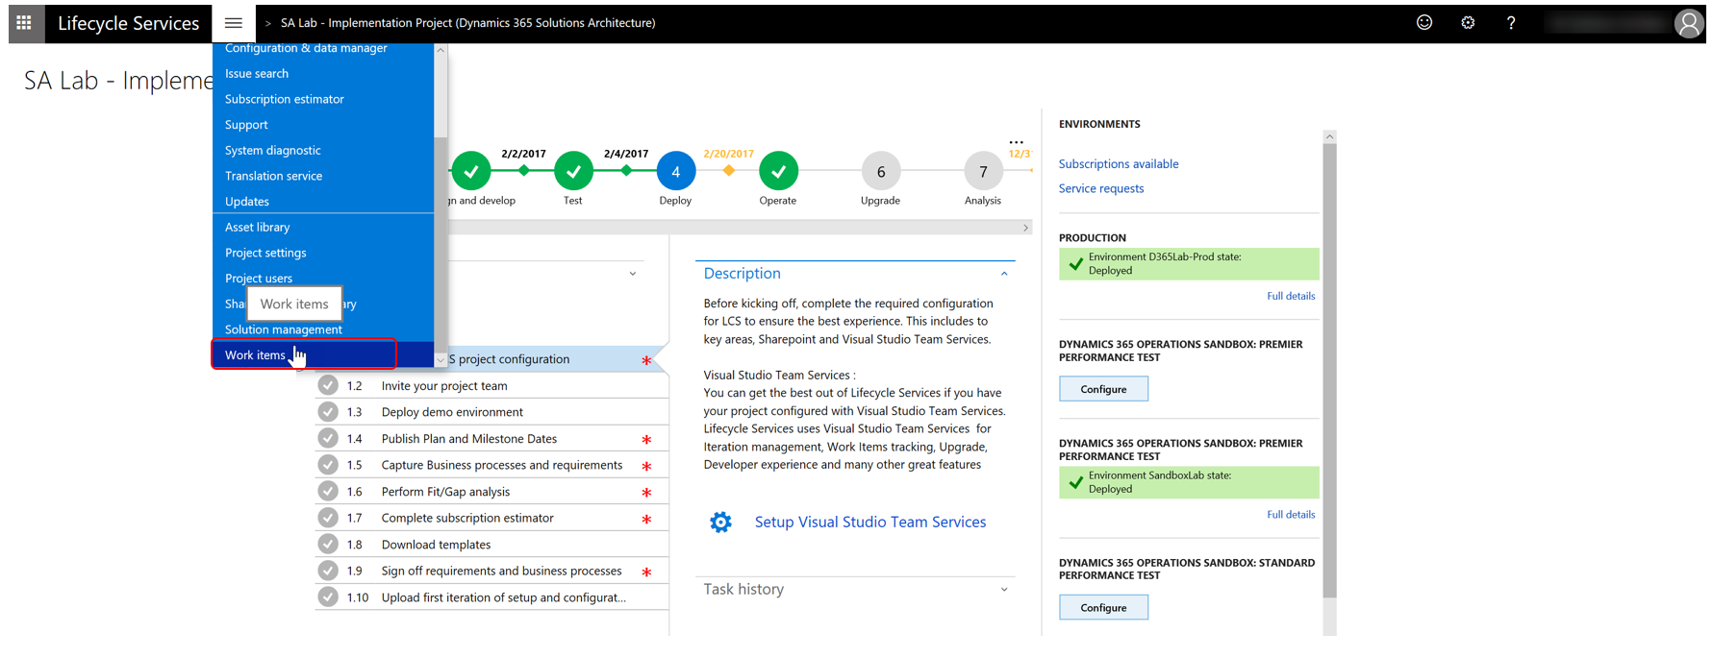1713x657 pixels.
Task: Open Issue search from the menu
Action: pos(257,73)
